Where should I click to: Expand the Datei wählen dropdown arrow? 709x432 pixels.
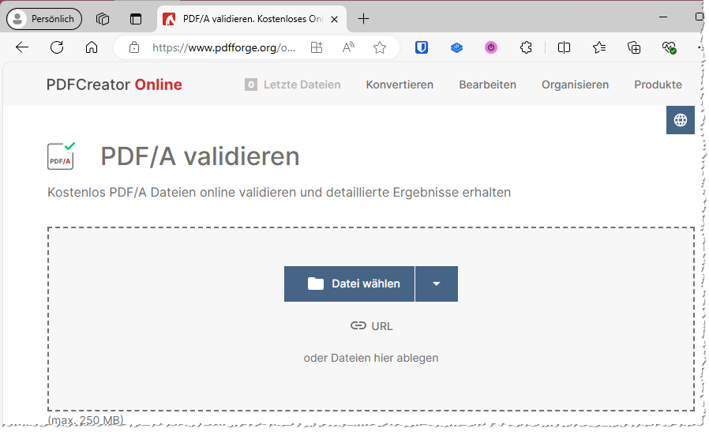pos(437,284)
